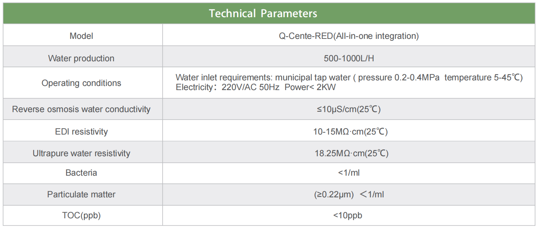Select the Particulate matter label

pyautogui.click(x=82, y=194)
